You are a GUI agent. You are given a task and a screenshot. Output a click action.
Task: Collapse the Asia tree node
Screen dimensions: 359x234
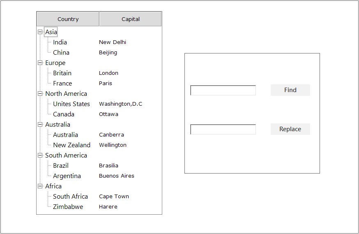click(40, 32)
